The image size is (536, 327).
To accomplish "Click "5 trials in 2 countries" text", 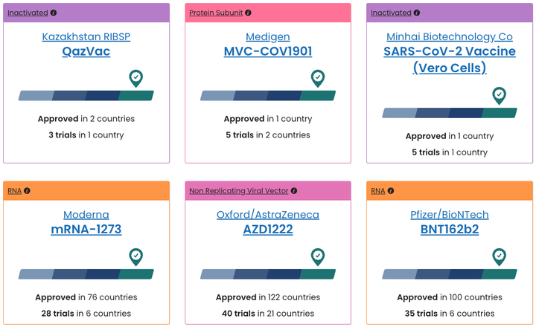I will tap(268, 135).
